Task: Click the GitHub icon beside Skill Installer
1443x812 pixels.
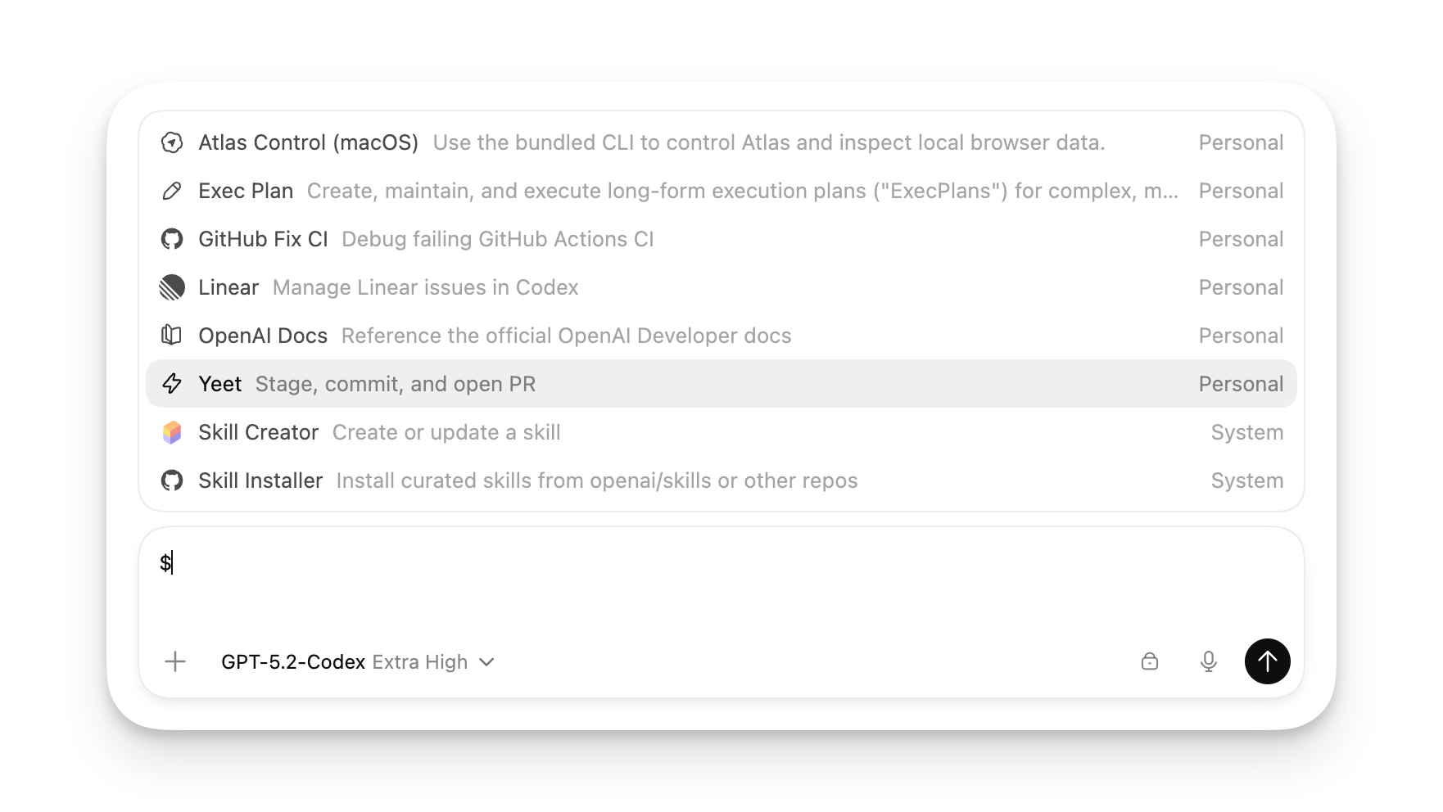Action: pos(173,480)
